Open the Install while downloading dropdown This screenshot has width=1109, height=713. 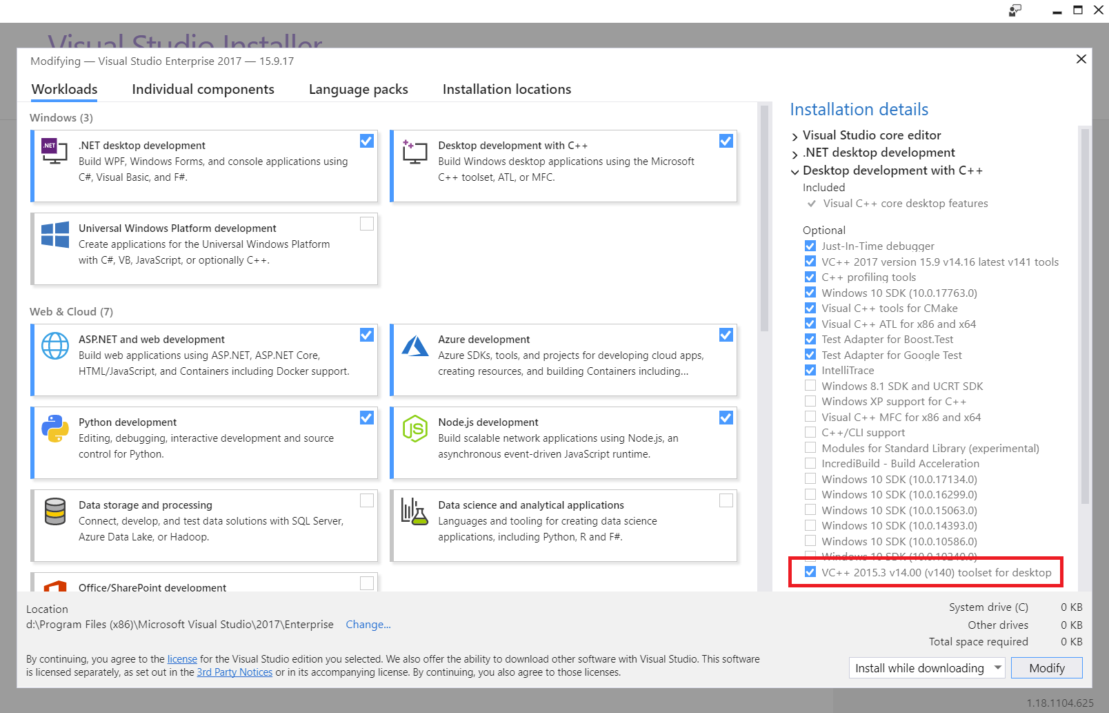pos(926,668)
